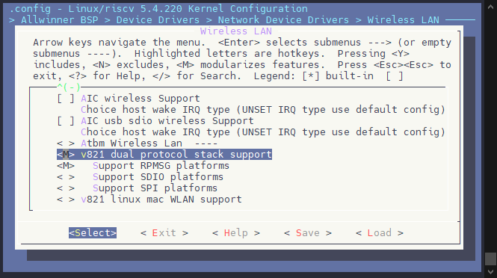The width and height of the screenshot is (497, 278).
Task: Enable Support SPI platforms option
Action: pyautogui.click(x=138, y=188)
